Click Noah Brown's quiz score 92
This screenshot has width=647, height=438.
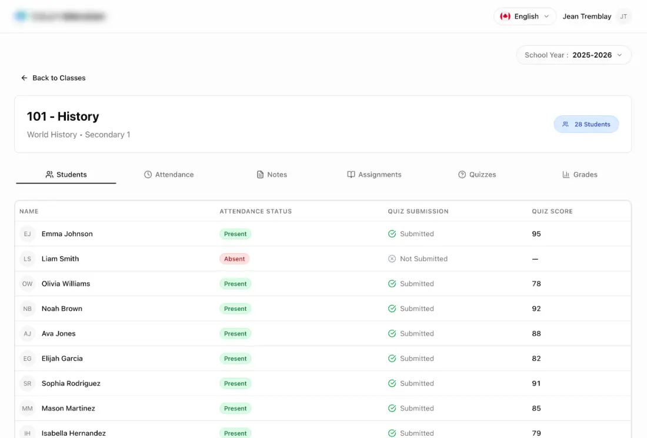tap(536, 309)
